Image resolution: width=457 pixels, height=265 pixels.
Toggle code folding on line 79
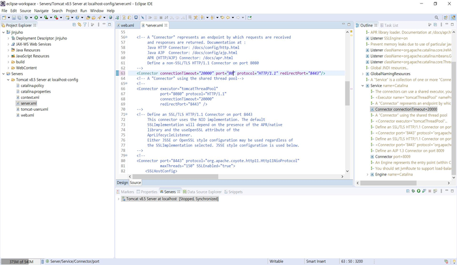(x=127, y=155)
